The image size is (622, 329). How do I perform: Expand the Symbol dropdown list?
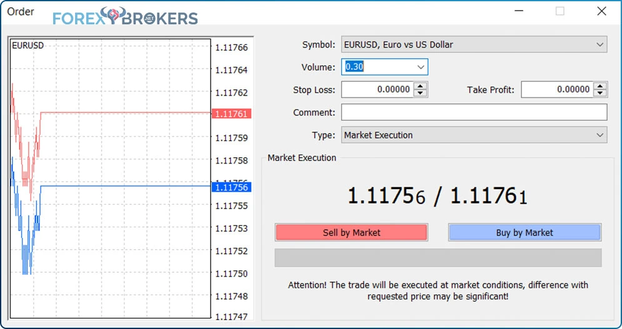[599, 45]
